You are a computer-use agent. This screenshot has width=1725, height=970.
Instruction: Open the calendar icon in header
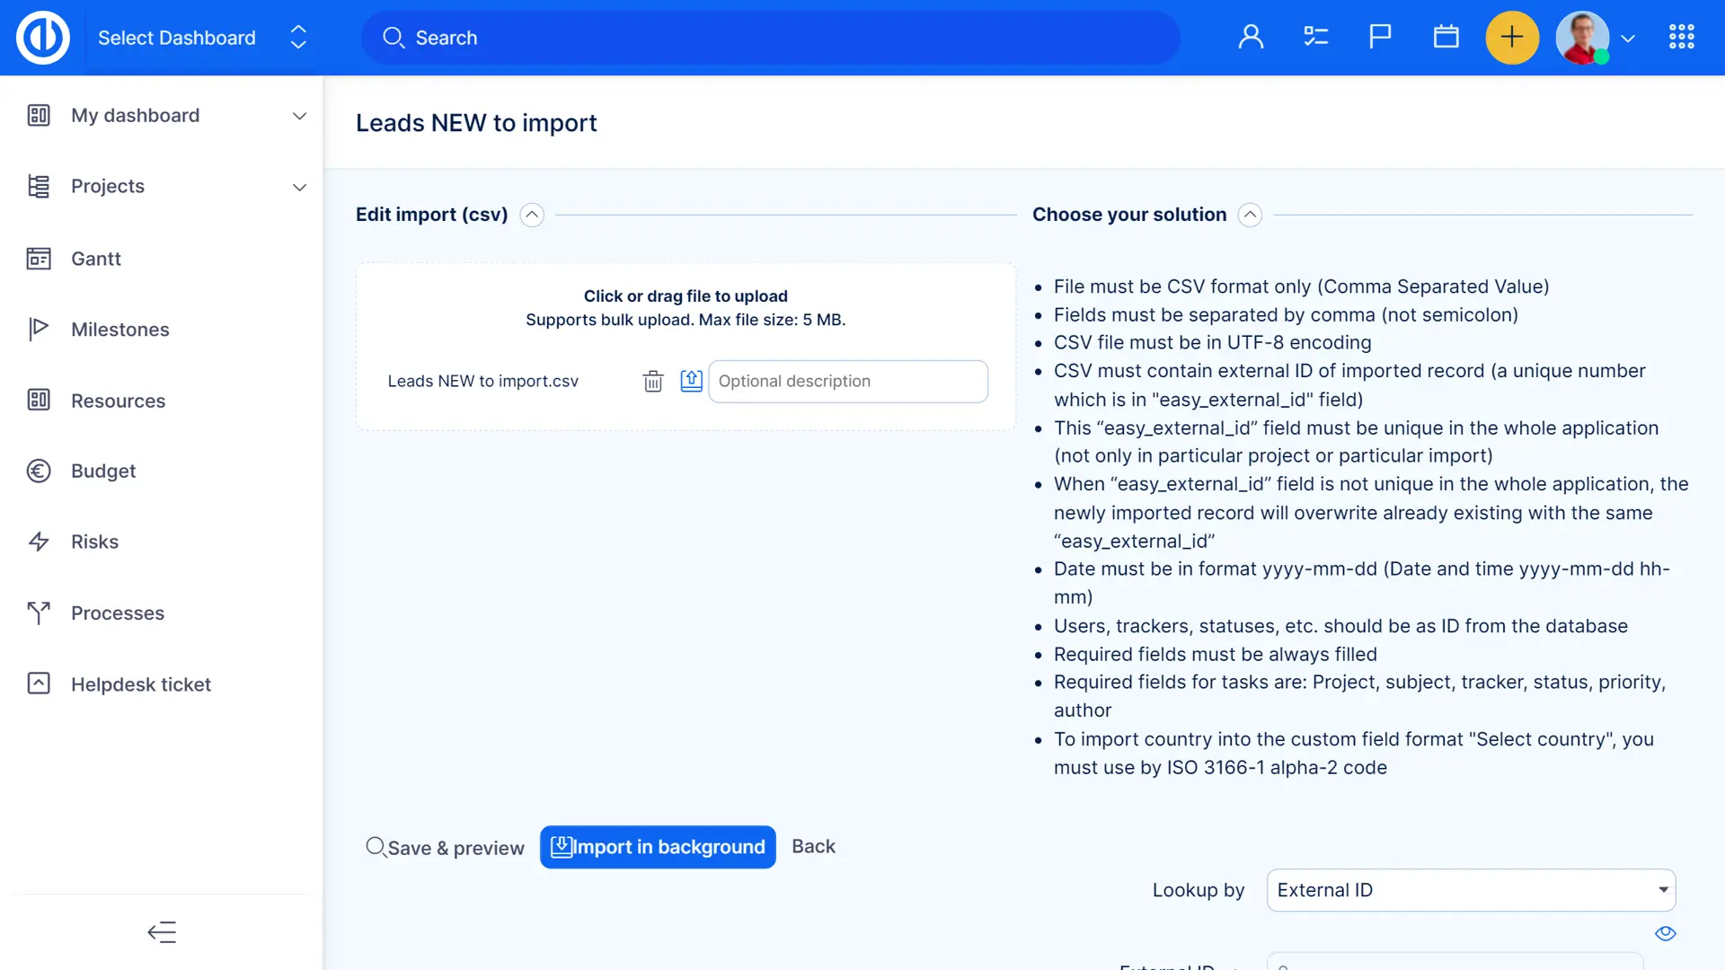(x=1446, y=38)
